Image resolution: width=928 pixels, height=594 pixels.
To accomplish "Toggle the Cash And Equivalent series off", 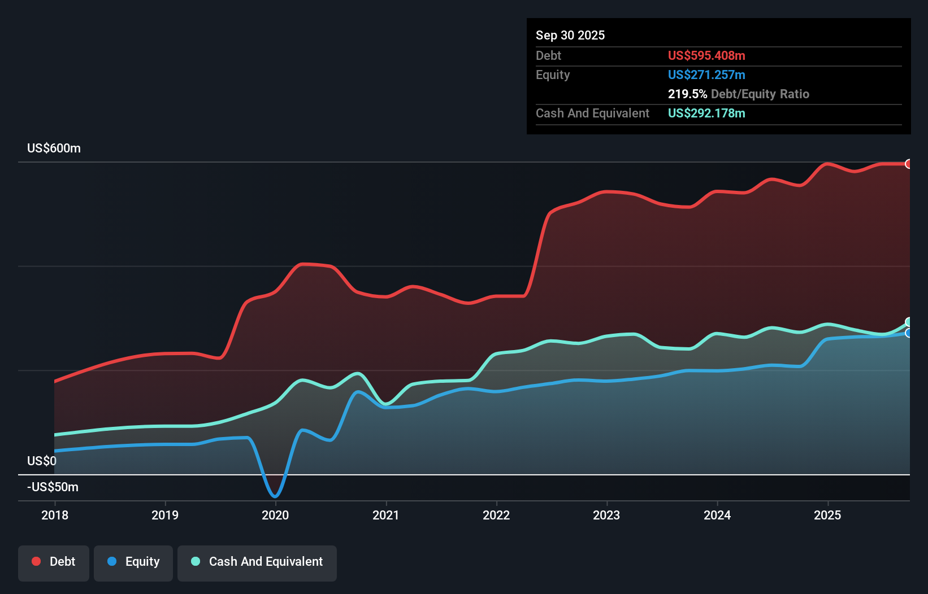I will point(257,562).
